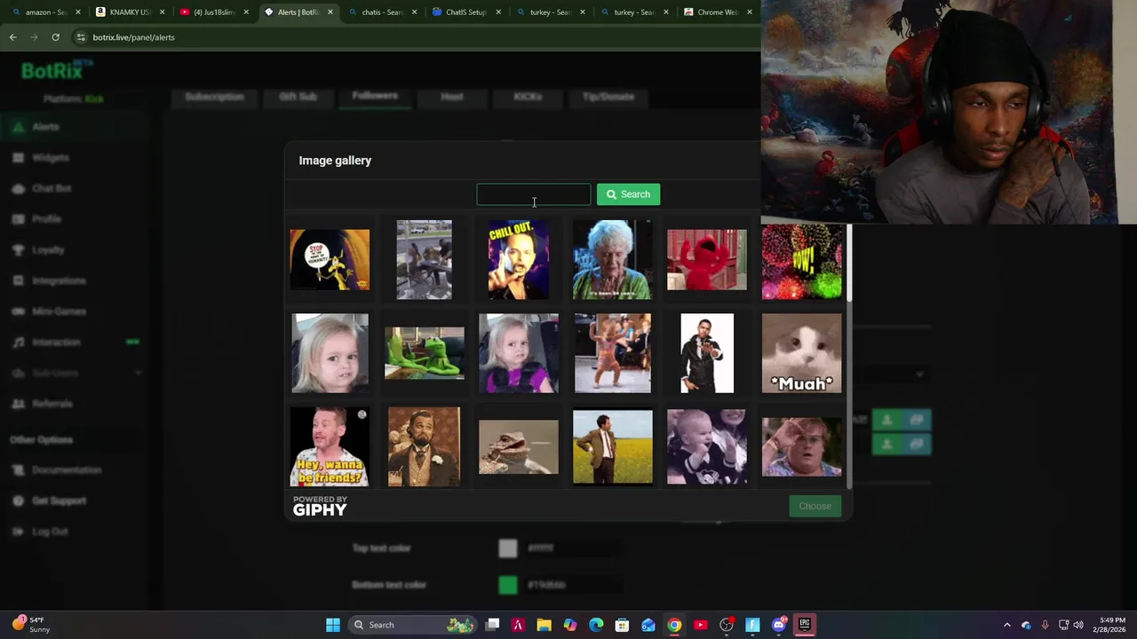Click the image gallery vertical scrollbar

pos(849,263)
